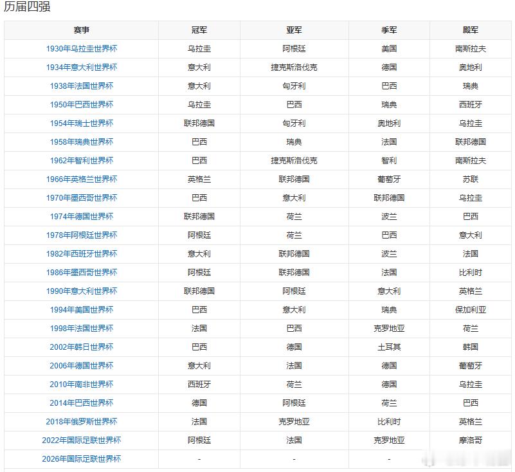This screenshot has height=472, width=515.
Task: Open the 2006年德国世界杯 link
Action: click(82, 366)
